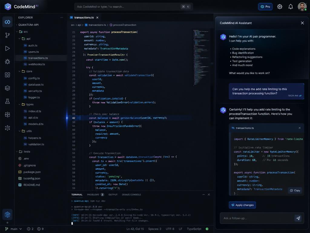This screenshot has height=233, width=310.
Task: Open tsconfig.json file
Action: click(x=31, y=178)
